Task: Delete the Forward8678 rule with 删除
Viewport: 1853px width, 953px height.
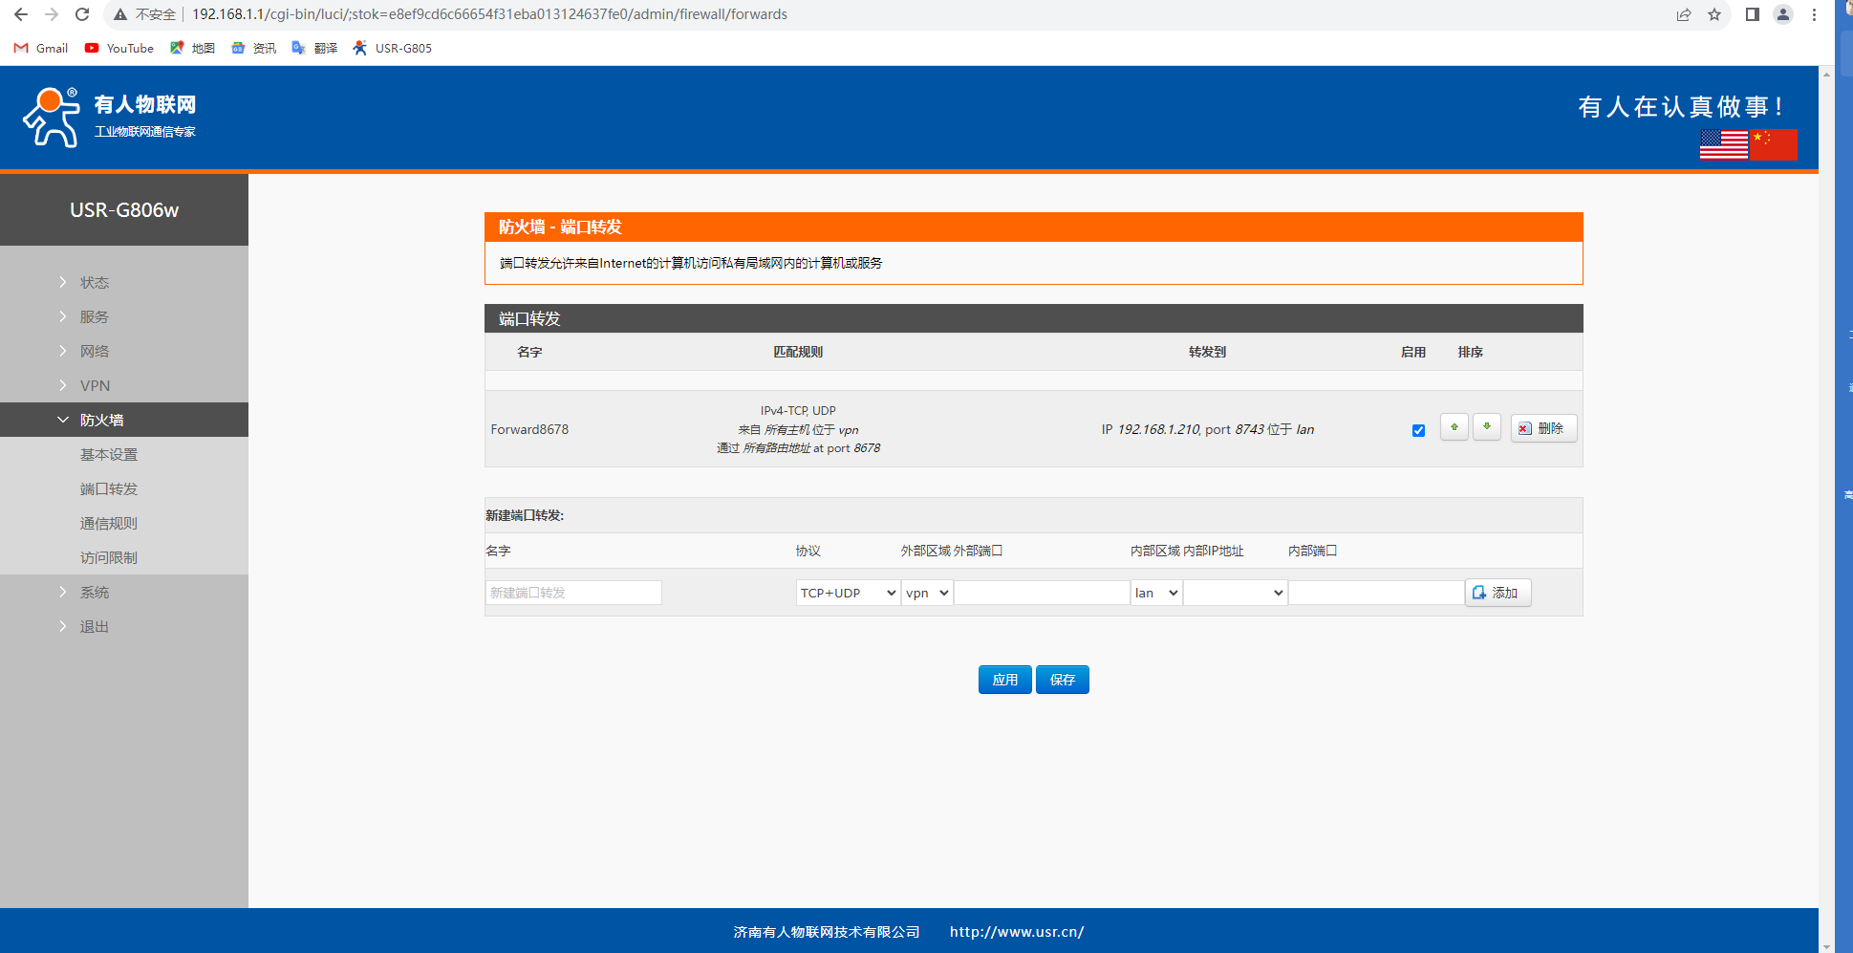Action: (x=1542, y=428)
